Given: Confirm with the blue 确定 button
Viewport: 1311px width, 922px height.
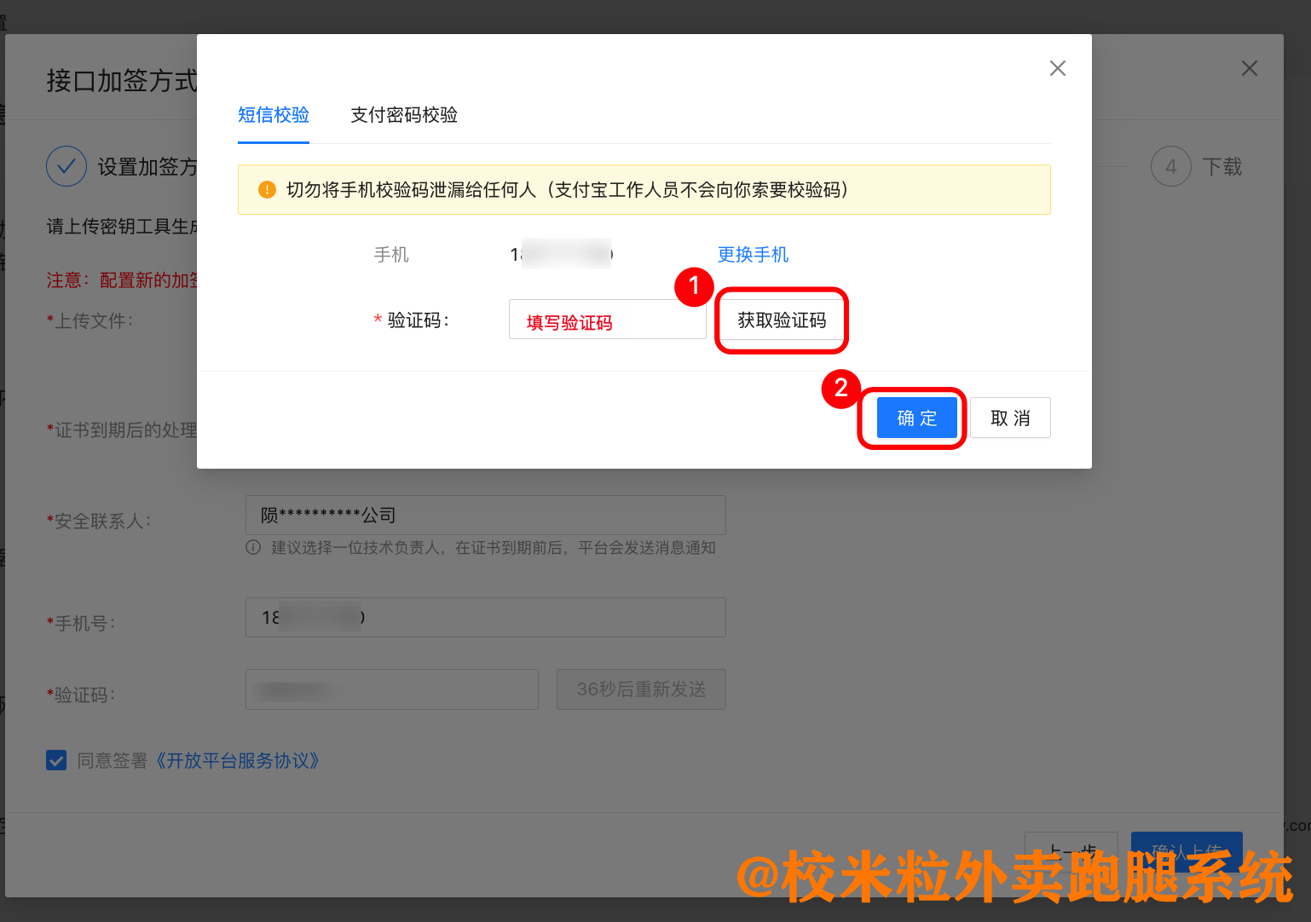Looking at the screenshot, I should click(916, 418).
